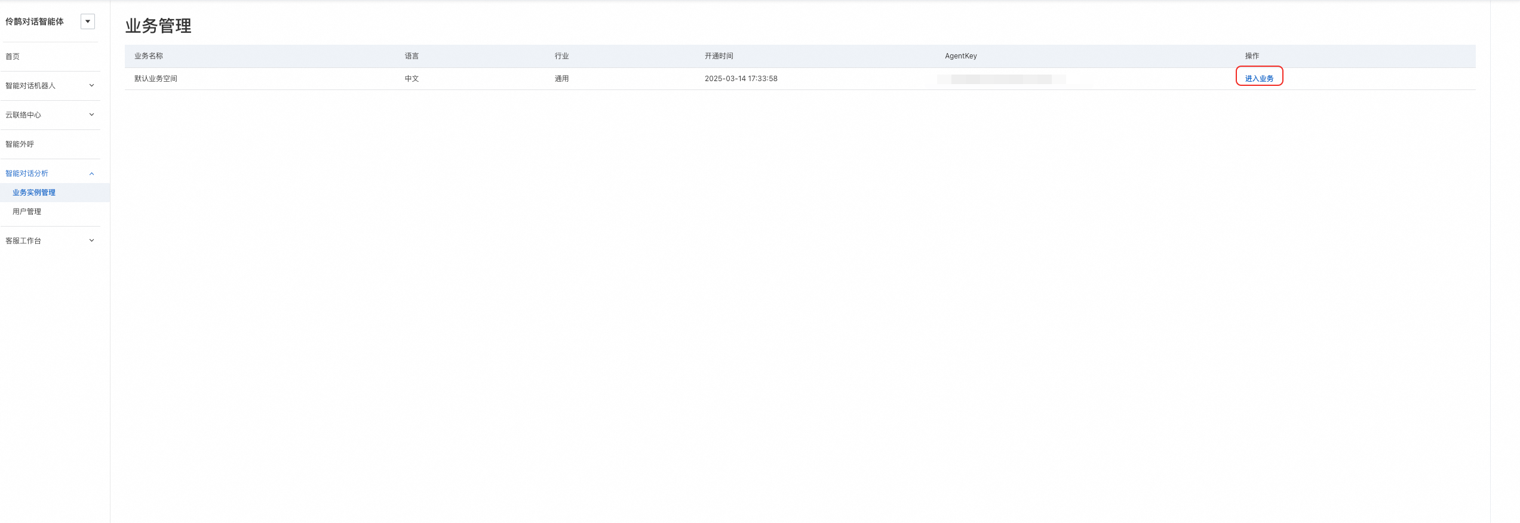Select 业务实例管理 submenu item

(x=34, y=193)
